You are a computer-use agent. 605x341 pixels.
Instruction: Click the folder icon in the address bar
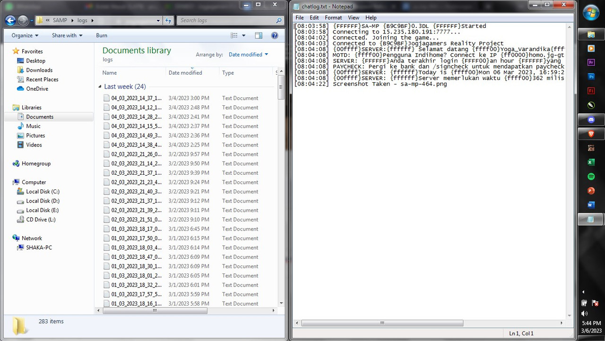[x=40, y=21]
